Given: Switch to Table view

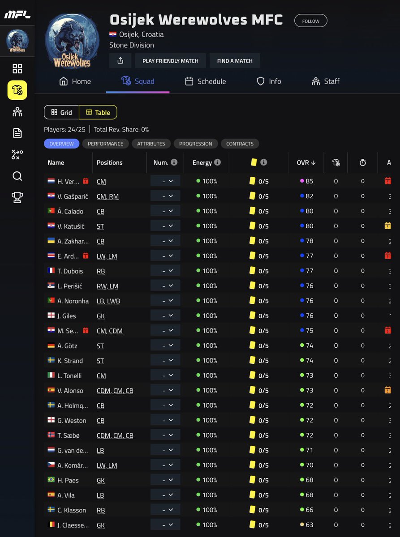Looking at the screenshot, I should point(98,112).
